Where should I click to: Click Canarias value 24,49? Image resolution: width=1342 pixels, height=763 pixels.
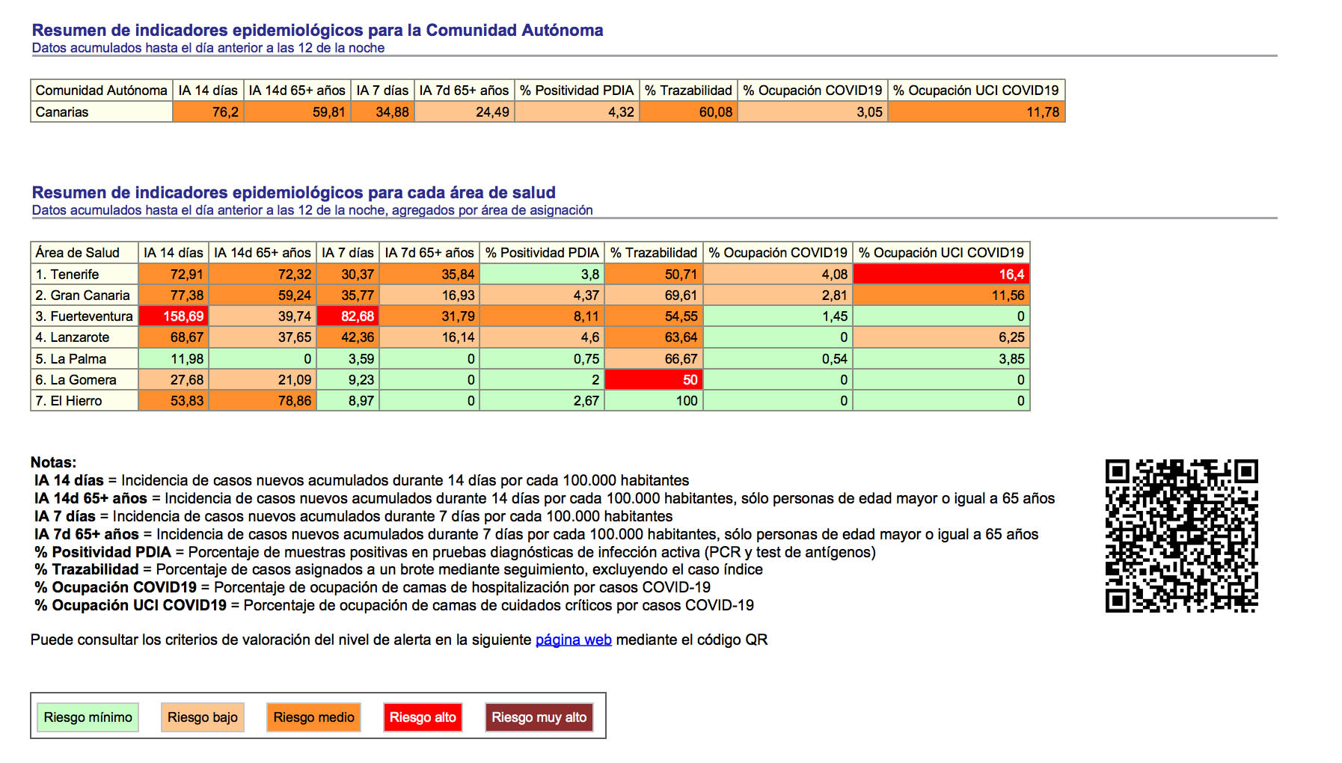pos(465,112)
